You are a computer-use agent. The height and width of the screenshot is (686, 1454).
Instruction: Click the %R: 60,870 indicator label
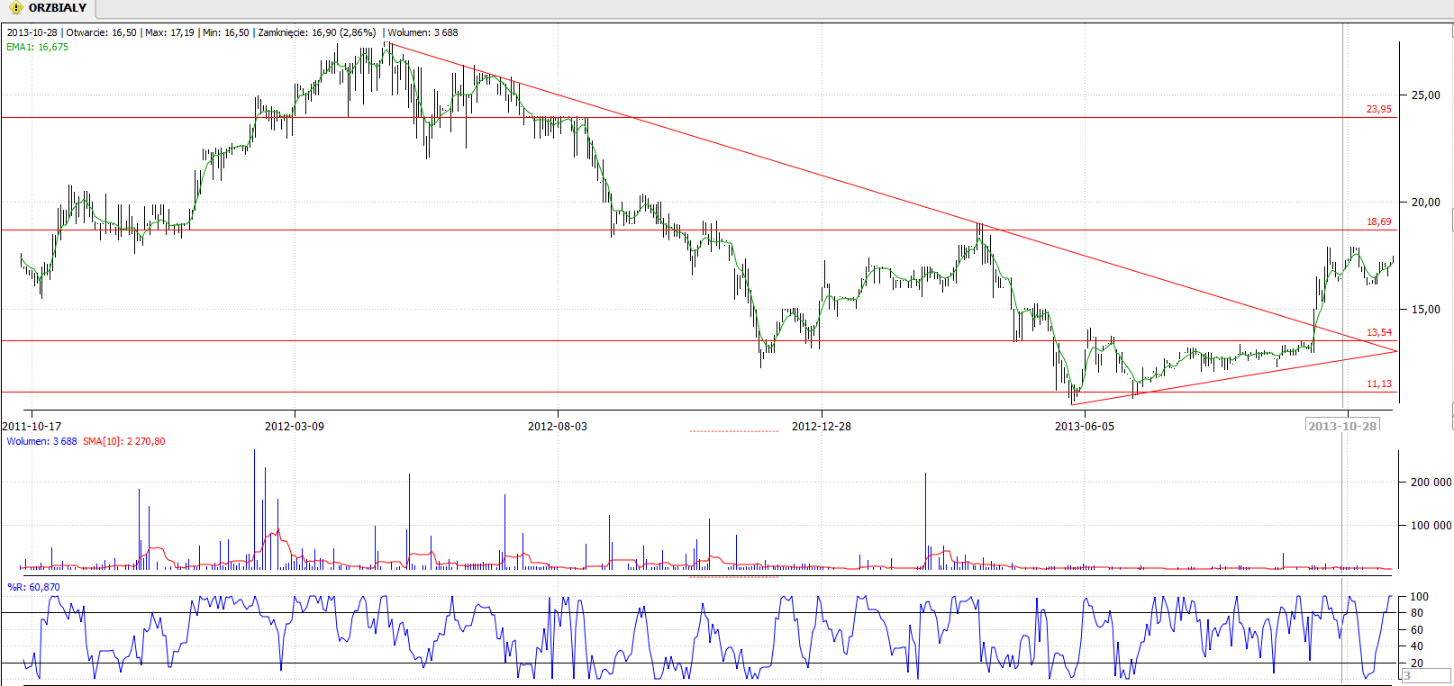tap(33, 587)
